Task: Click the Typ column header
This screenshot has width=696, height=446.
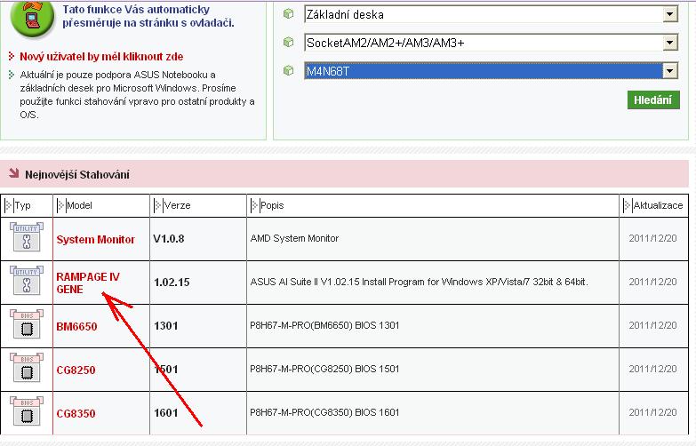Action: (x=27, y=205)
